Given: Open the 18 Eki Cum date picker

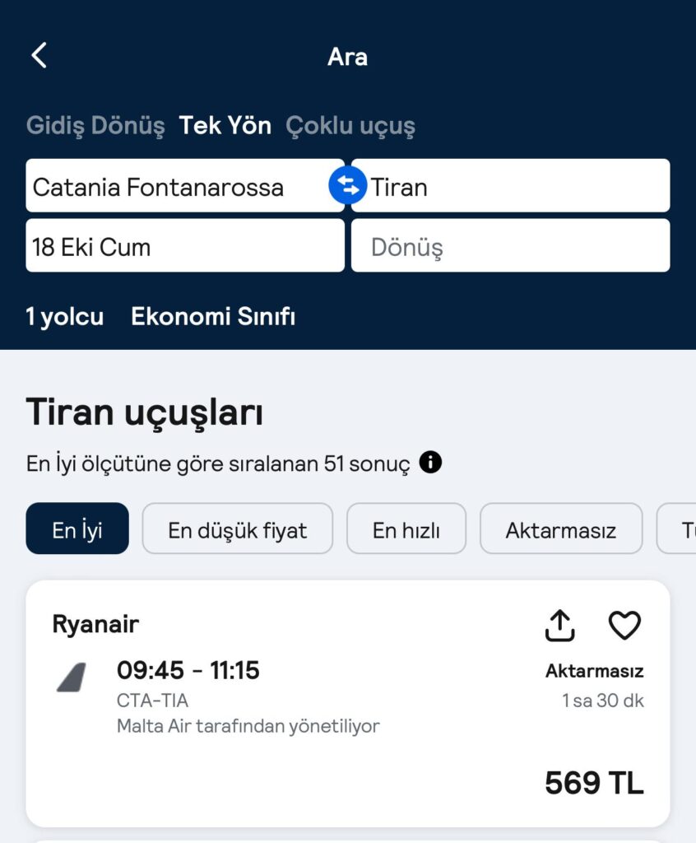Looking at the screenshot, I should tap(185, 245).
